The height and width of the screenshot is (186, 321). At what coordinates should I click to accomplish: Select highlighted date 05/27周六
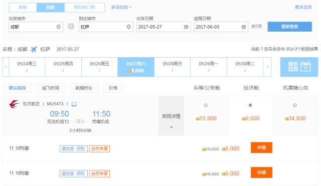[x=136, y=67]
